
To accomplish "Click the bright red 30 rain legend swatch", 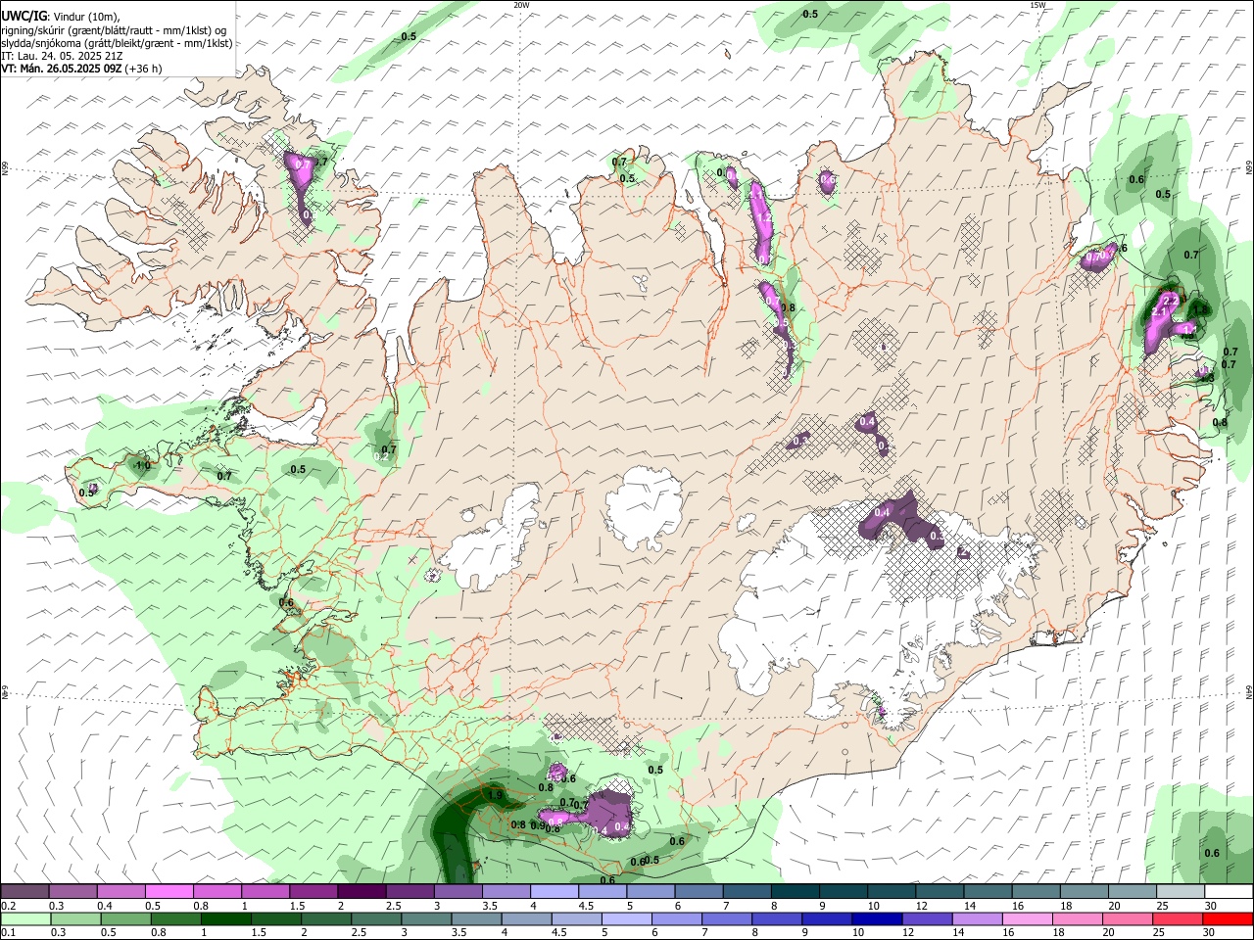I will point(1227,919).
